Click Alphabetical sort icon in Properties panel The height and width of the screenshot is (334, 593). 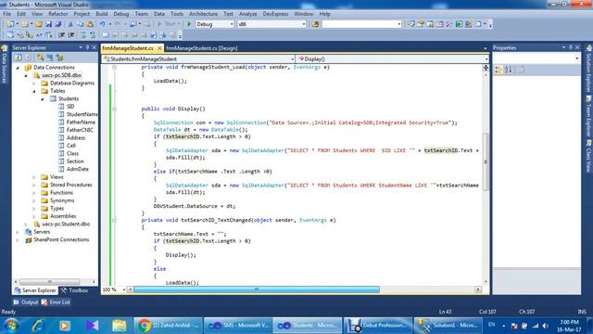click(509, 70)
